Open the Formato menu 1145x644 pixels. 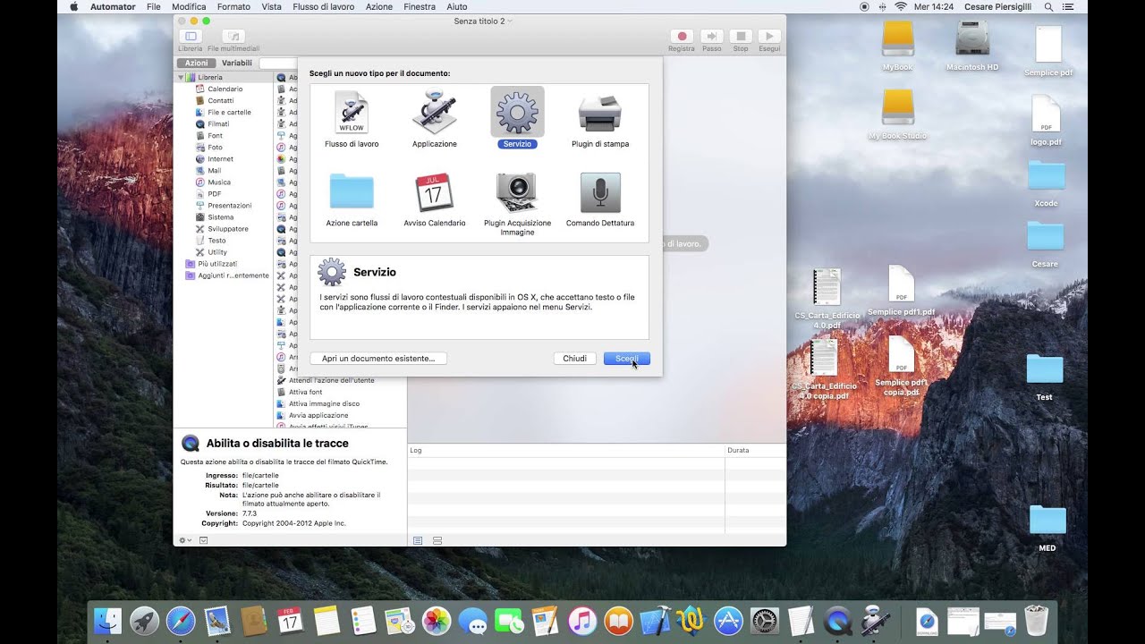click(x=233, y=6)
